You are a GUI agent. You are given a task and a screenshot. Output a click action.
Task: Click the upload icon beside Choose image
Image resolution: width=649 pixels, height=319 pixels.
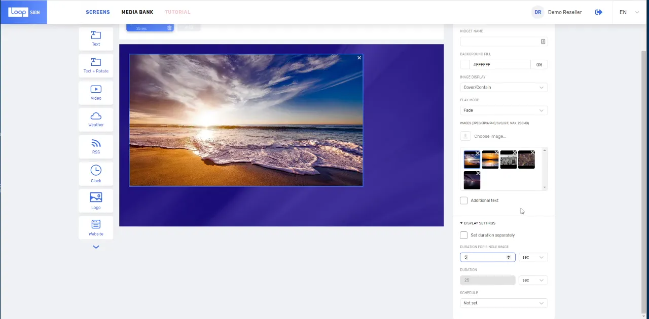coord(465,136)
